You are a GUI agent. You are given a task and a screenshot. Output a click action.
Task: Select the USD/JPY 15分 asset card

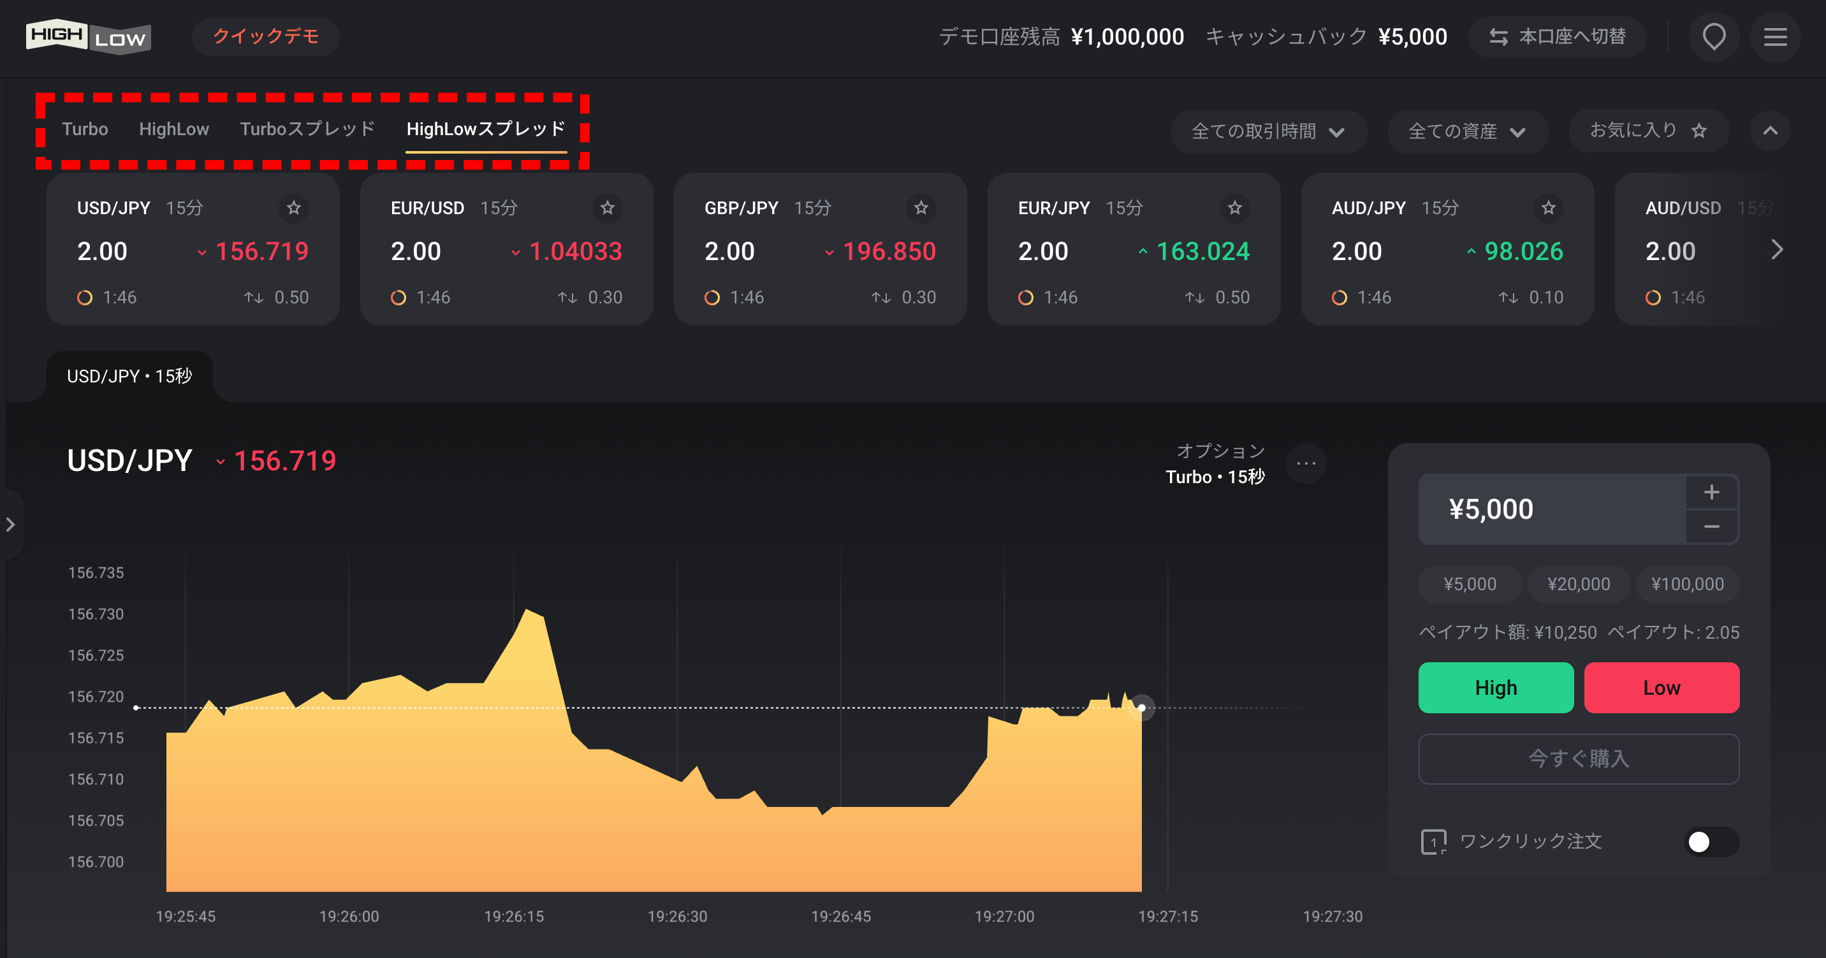tap(193, 249)
